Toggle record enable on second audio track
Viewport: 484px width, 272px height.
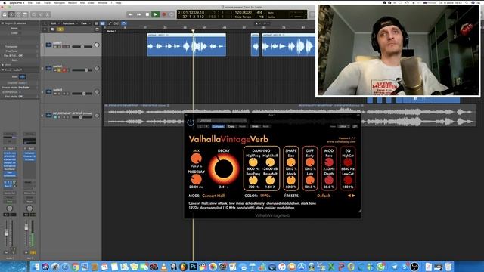64,70
